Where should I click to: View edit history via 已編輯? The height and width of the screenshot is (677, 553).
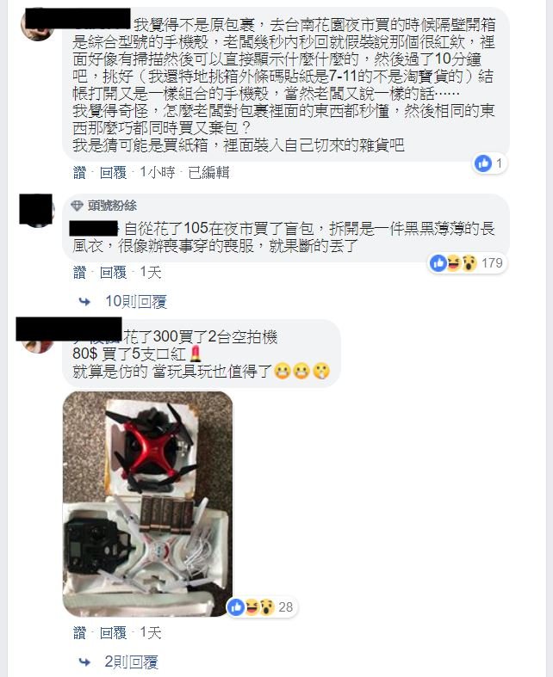(x=208, y=173)
